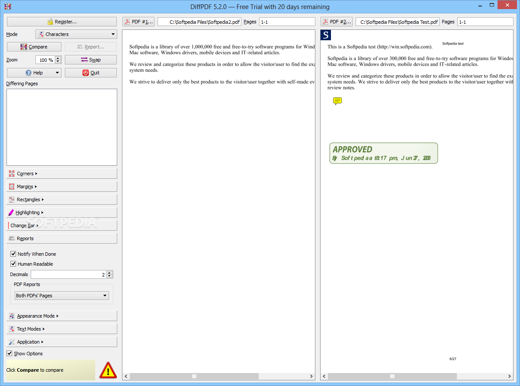Screen dimensions: 520x386
Task: Click the Softpedia Test.pdf path field
Action: [397, 22]
